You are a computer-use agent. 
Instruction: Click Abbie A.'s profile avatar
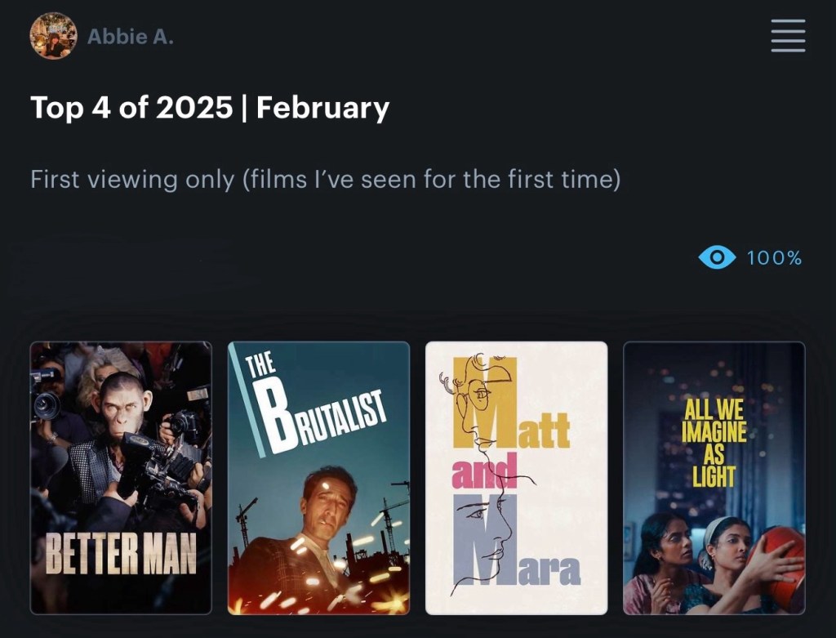(53, 37)
